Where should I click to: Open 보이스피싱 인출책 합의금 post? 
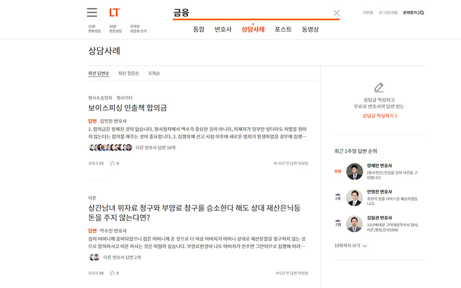tap(128, 108)
